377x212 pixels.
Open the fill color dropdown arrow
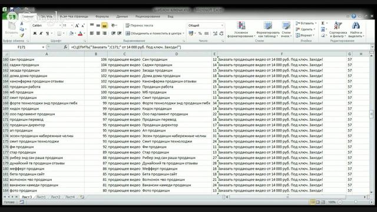coord(75,34)
